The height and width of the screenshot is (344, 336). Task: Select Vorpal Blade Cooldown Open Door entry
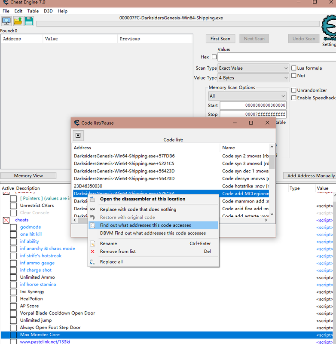coord(58,313)
